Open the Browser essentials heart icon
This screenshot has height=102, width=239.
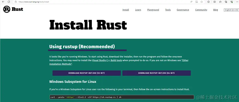pos(232,2)
